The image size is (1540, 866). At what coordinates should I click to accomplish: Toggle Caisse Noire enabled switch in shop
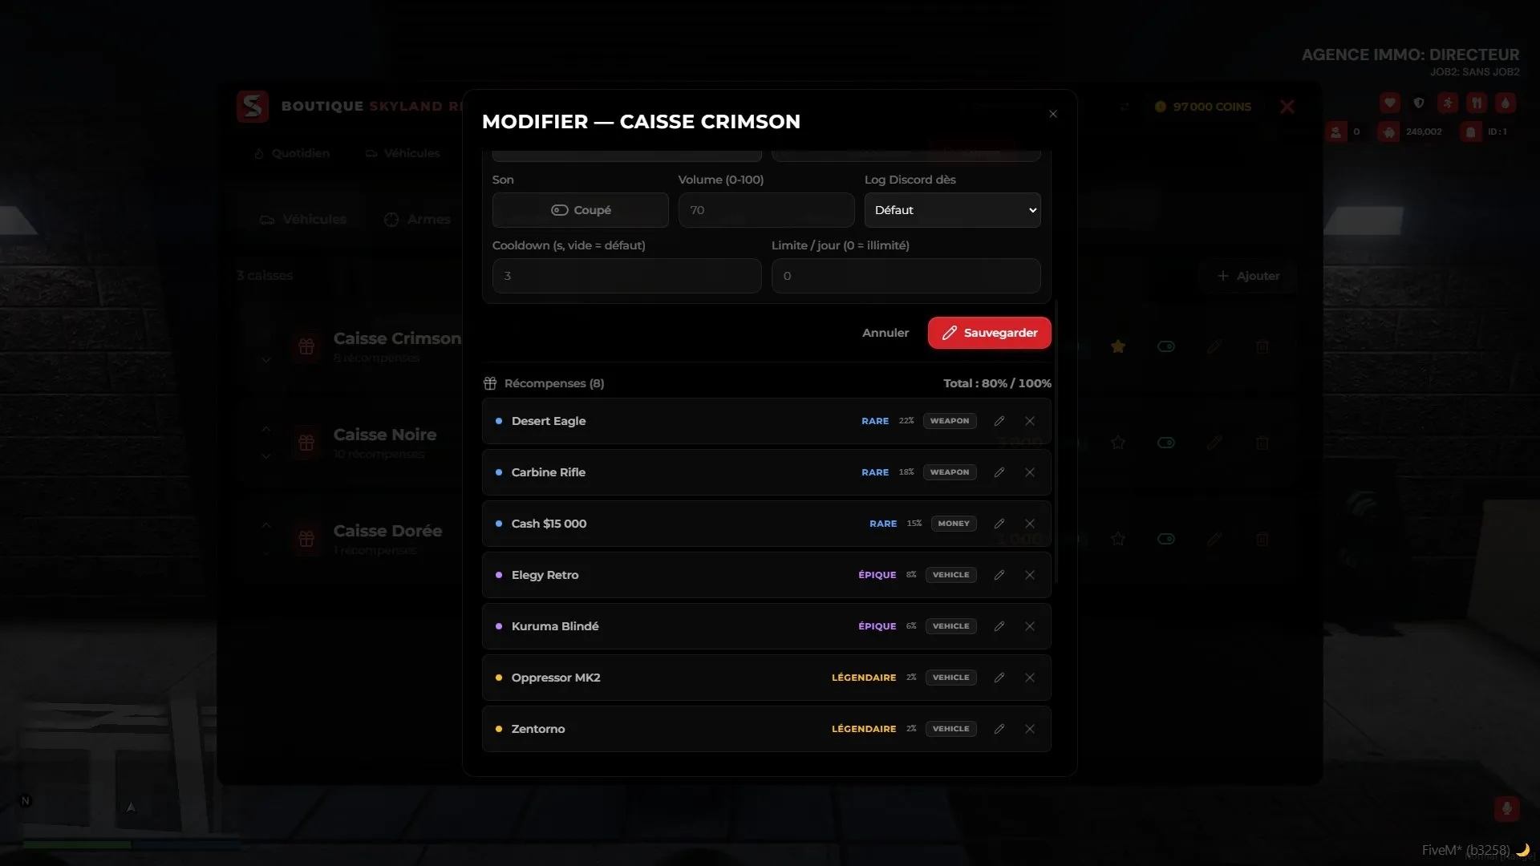pos(1166,443)
